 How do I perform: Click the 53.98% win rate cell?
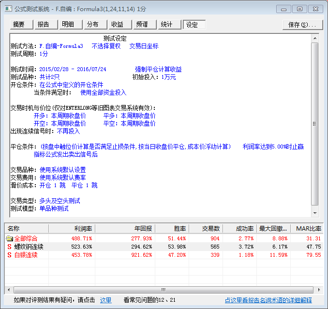pyautogui.click(x=177, y=247)
